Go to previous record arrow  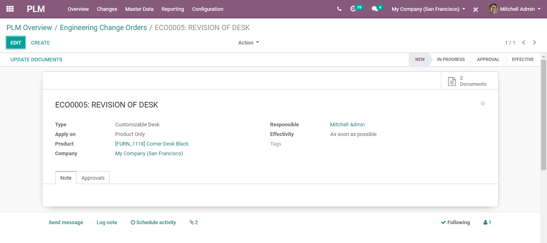523,43
